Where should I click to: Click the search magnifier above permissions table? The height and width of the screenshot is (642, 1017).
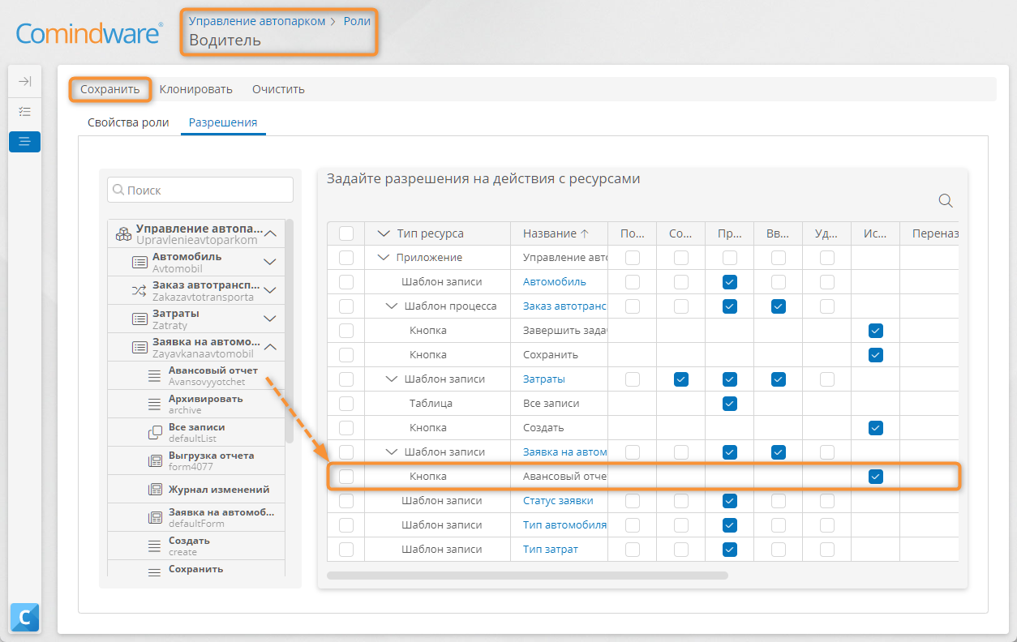(x=946, y=201)
